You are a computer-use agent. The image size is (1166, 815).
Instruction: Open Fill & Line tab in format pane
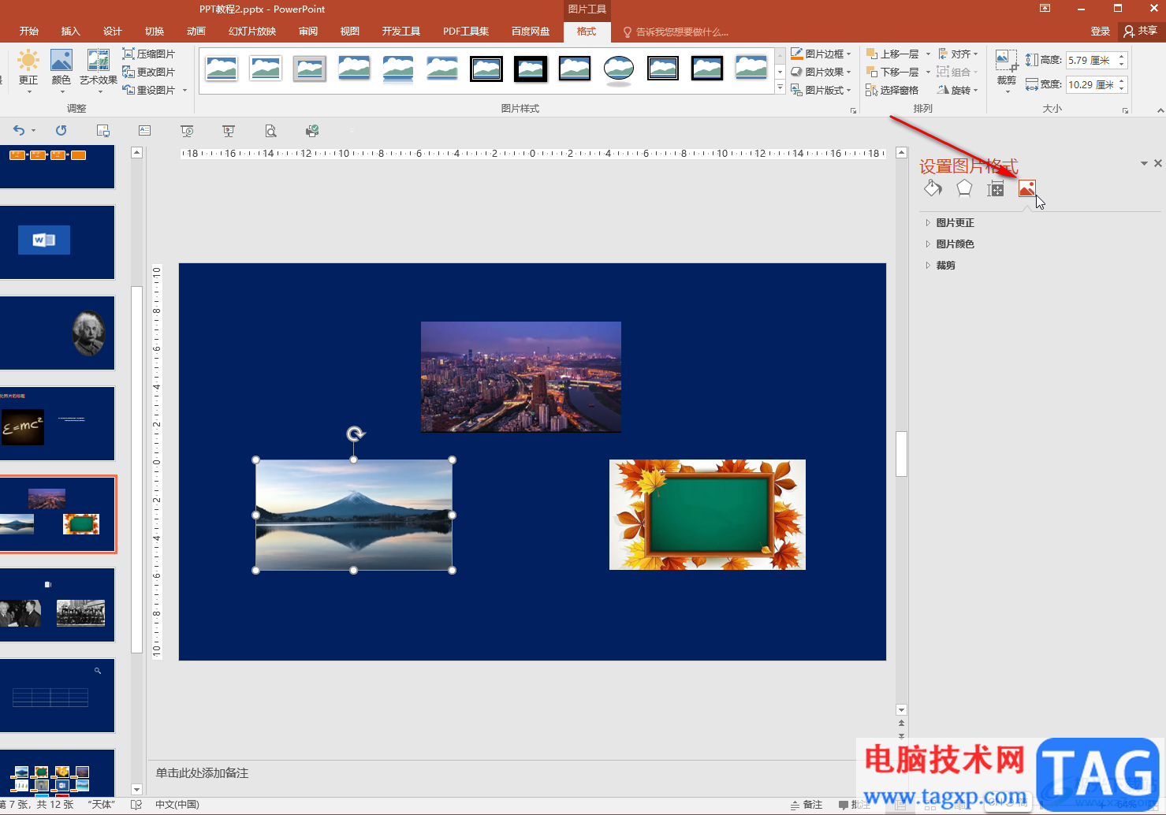pyautogui.click(x=933, y=188)
